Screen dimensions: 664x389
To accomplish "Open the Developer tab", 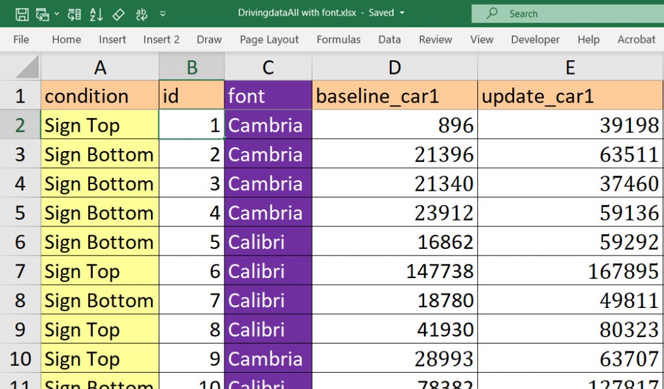I will click(x=535, y=40).
